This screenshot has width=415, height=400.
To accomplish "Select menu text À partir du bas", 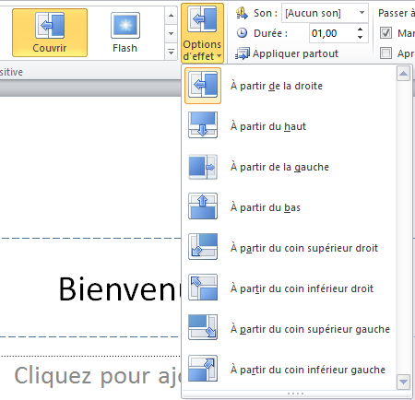I will pos(266,207).
